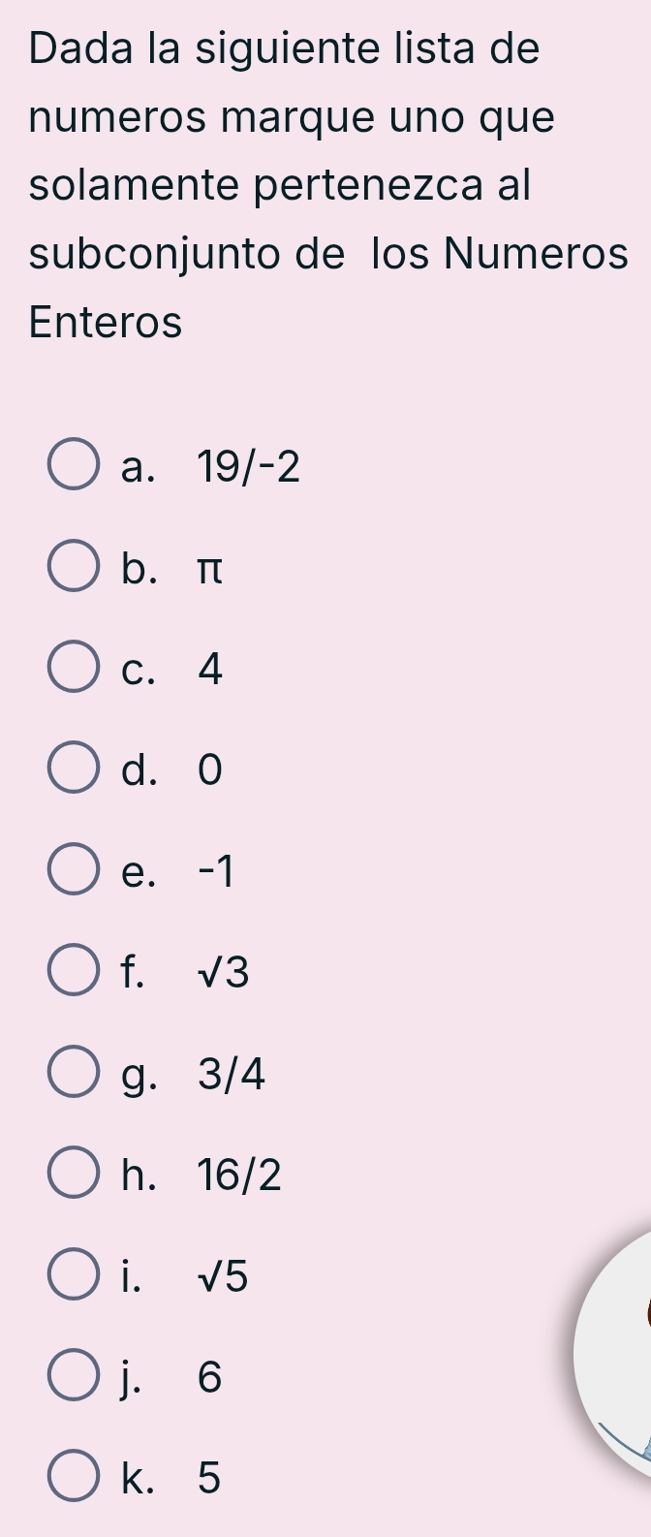
Task: Pick the radio button for option k. 5
Action: 74,1479
